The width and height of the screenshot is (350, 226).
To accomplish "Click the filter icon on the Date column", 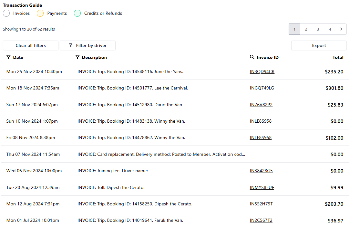I will point(8,57).
